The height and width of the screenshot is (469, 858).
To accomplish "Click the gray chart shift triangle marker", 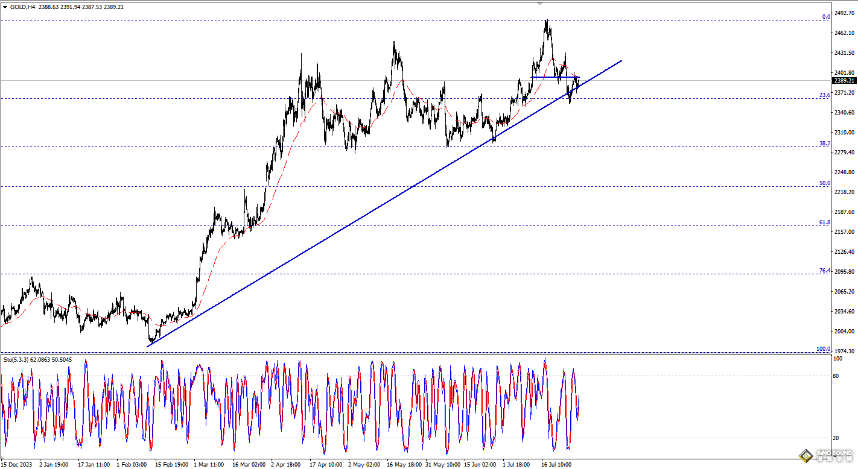I will (540, 3).
